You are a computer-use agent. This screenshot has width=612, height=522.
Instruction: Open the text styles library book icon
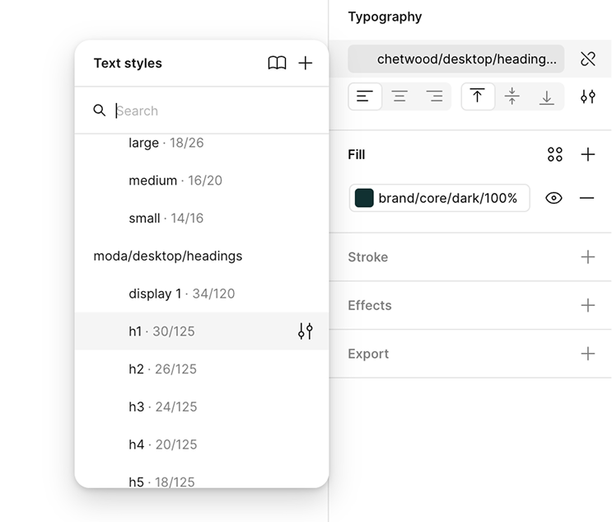coord(277,63)
